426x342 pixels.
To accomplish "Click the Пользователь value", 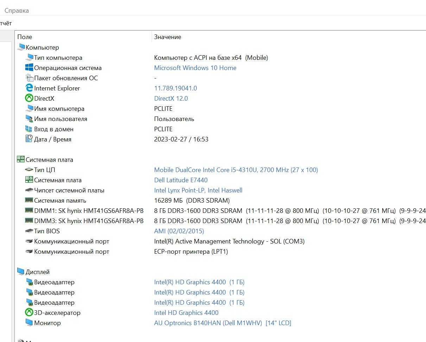I will click(x=174, y=119).
